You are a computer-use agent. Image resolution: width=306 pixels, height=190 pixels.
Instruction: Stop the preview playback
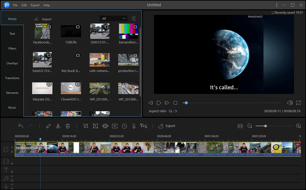pyautogui.click(x=175, y=103)
